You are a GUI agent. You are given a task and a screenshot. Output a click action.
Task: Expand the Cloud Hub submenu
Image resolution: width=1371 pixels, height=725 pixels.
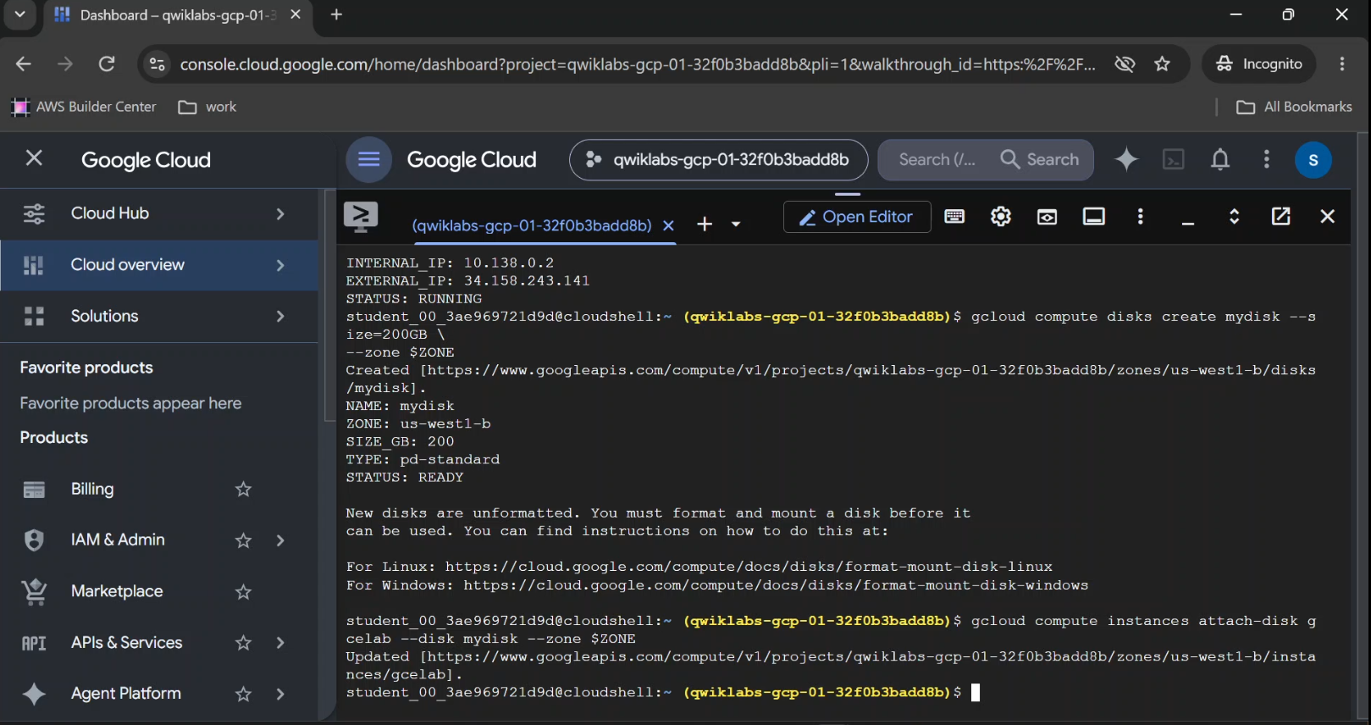click(280, 213)
